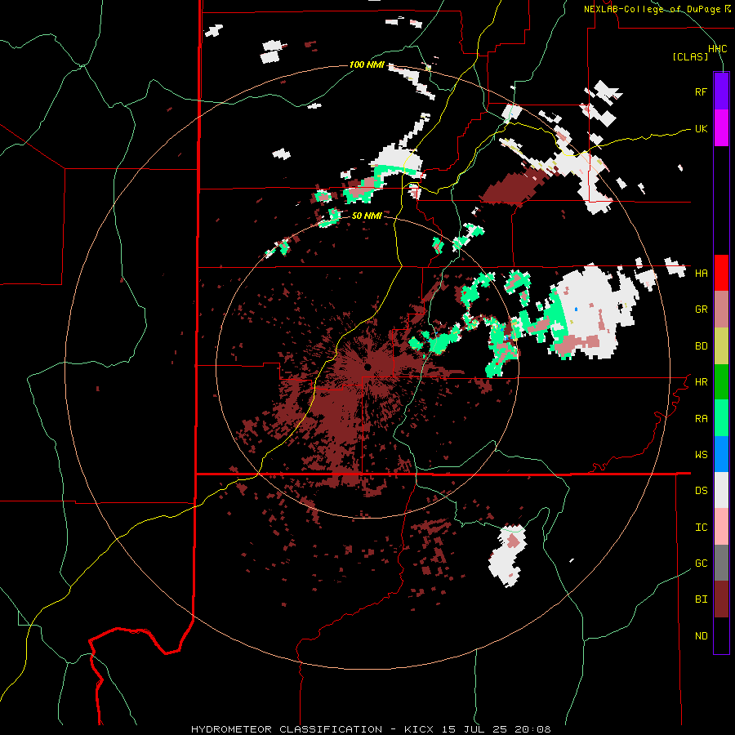Click the radar site center dot
The image size is (735, 735).
coord(367,367)
